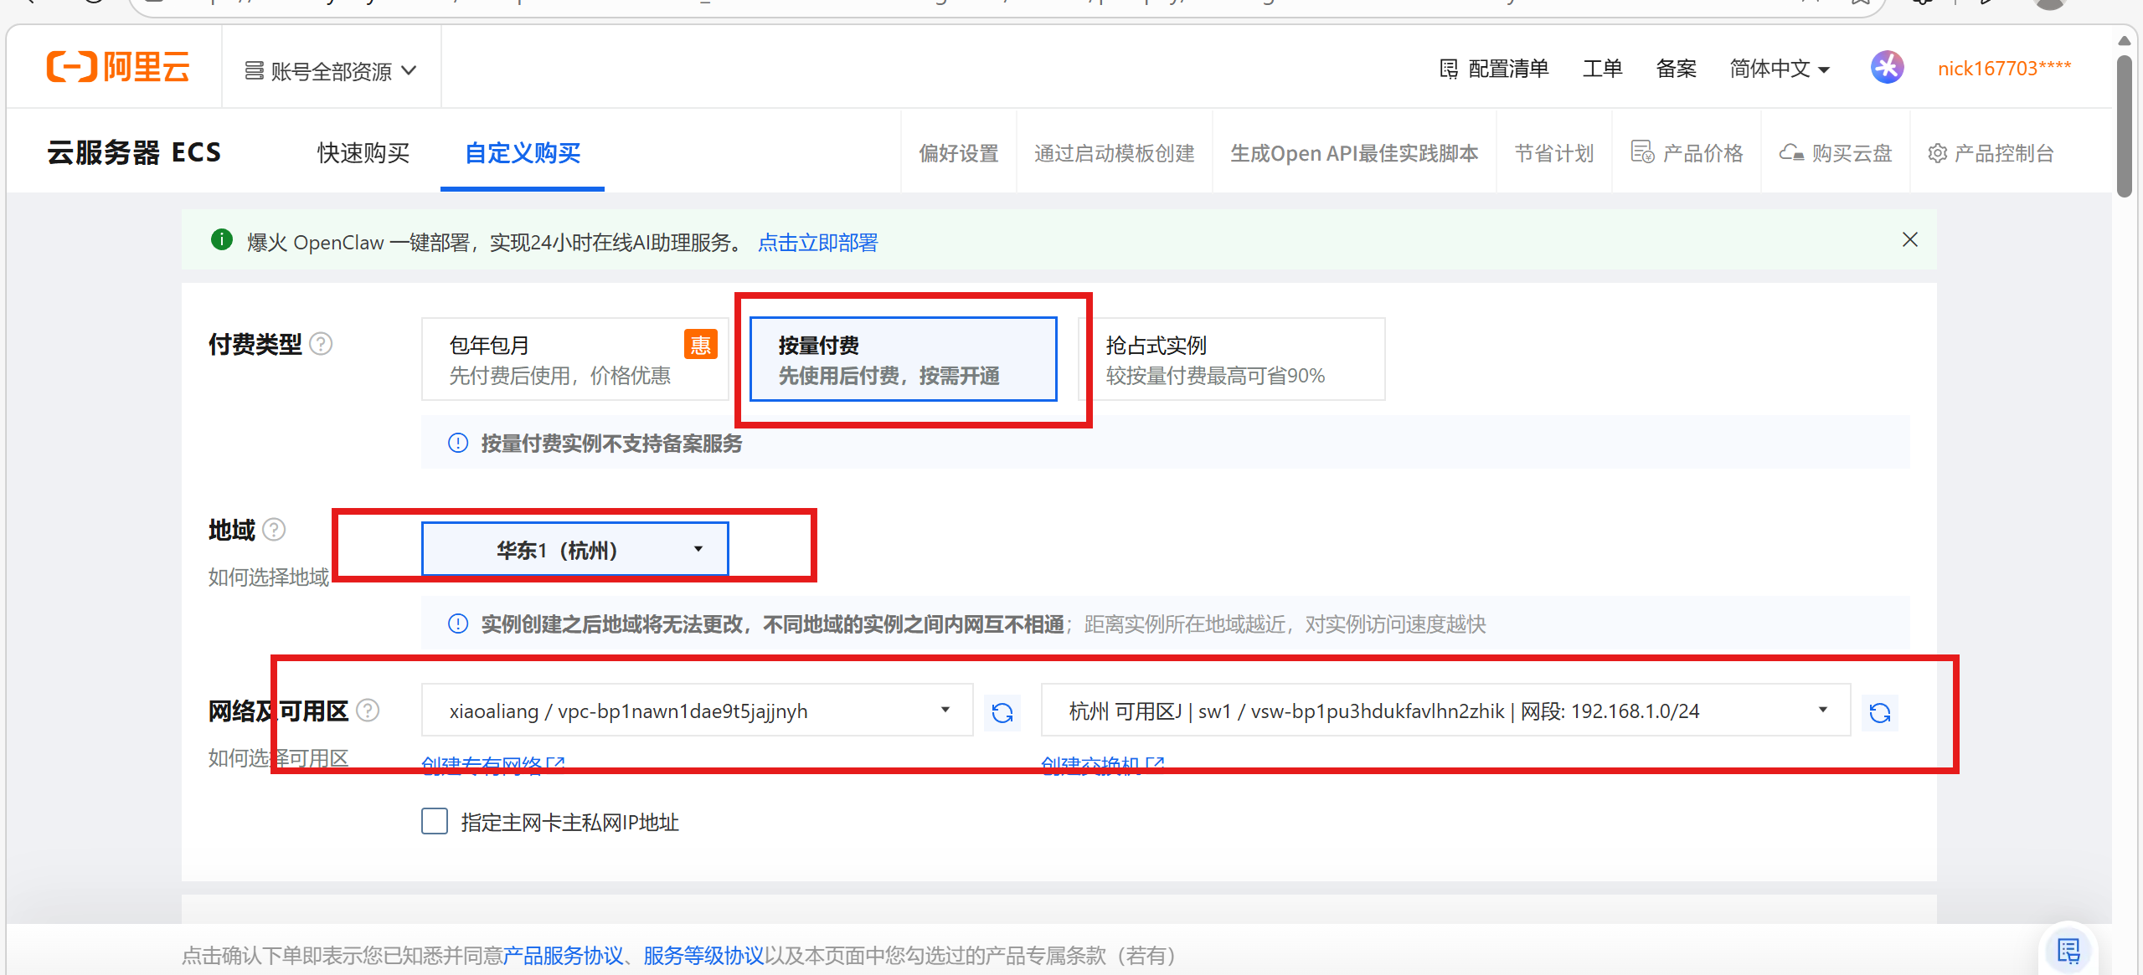The image size is (2143, 975).
Task: Click 点击立即部署 link
Action: pos(817,243)
